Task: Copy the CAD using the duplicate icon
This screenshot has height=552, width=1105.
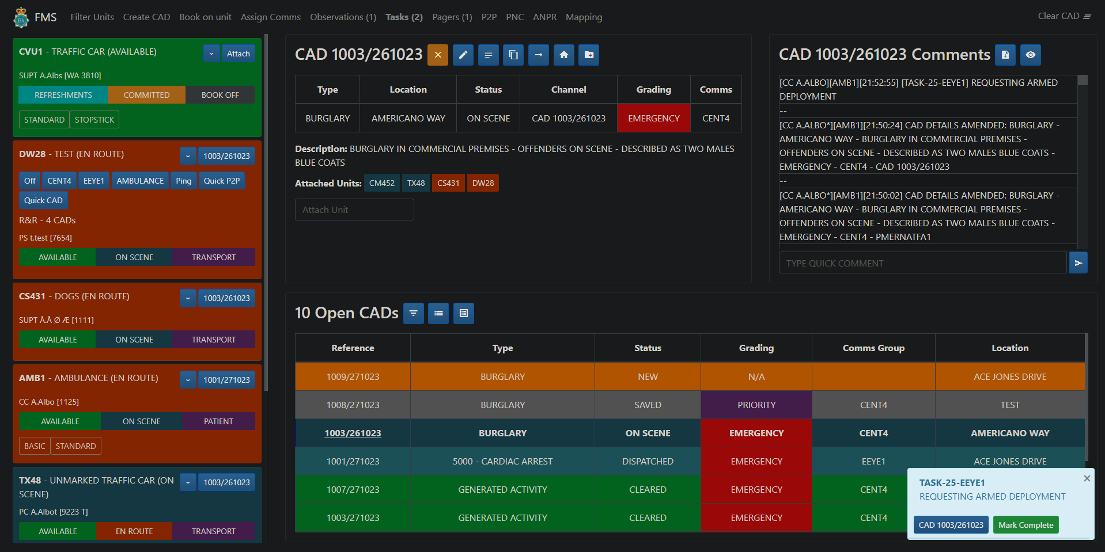Action: click(513, 55)
